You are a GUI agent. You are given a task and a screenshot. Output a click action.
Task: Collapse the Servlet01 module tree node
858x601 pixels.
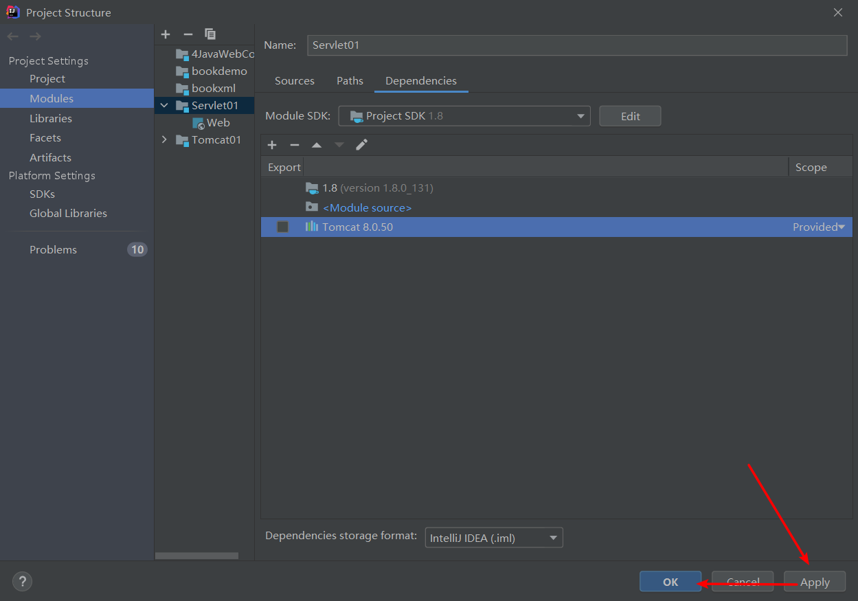click(x=164, y=106)
